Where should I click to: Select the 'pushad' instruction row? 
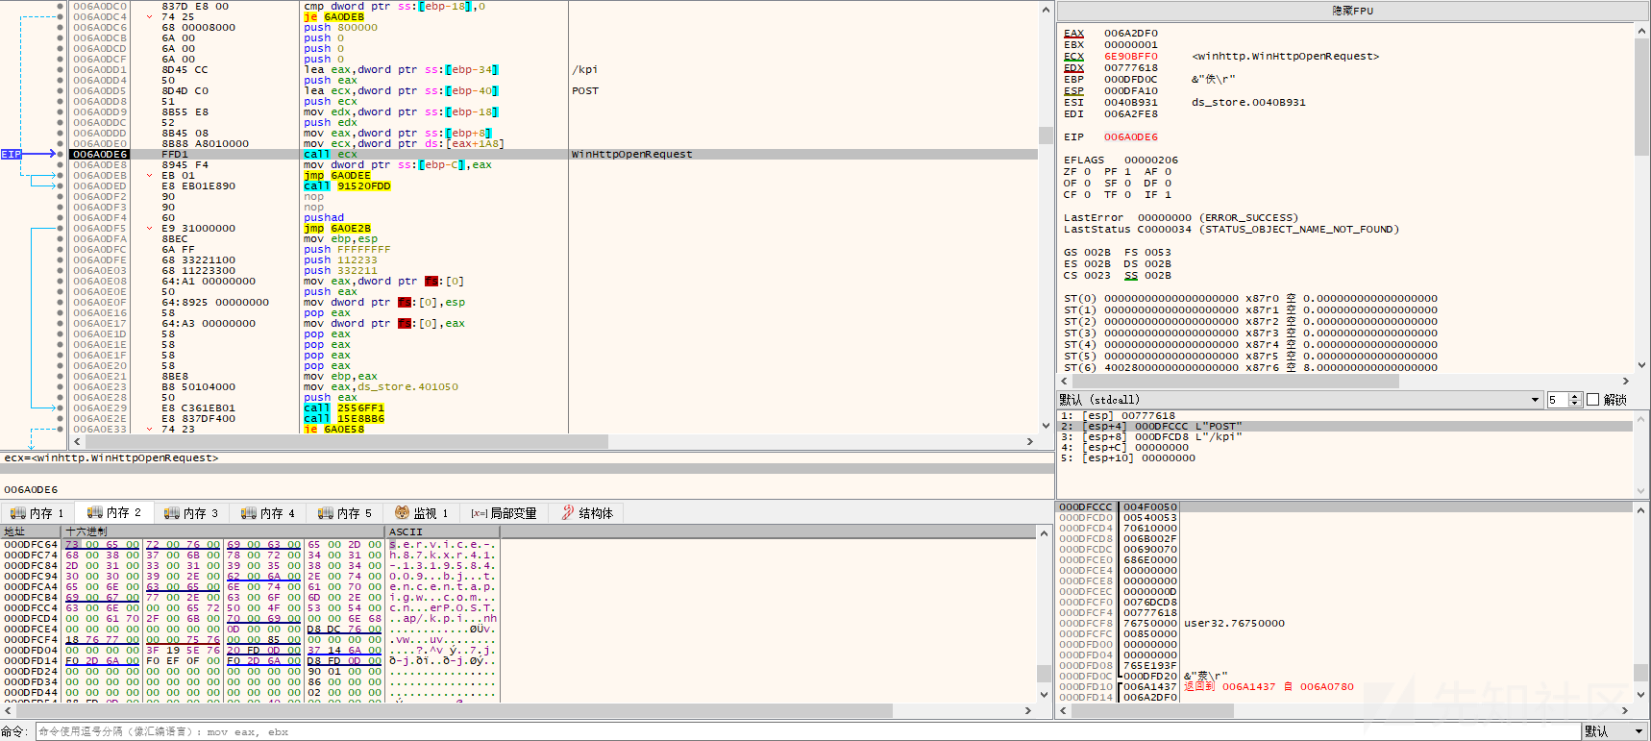click(x=554, y=217)
